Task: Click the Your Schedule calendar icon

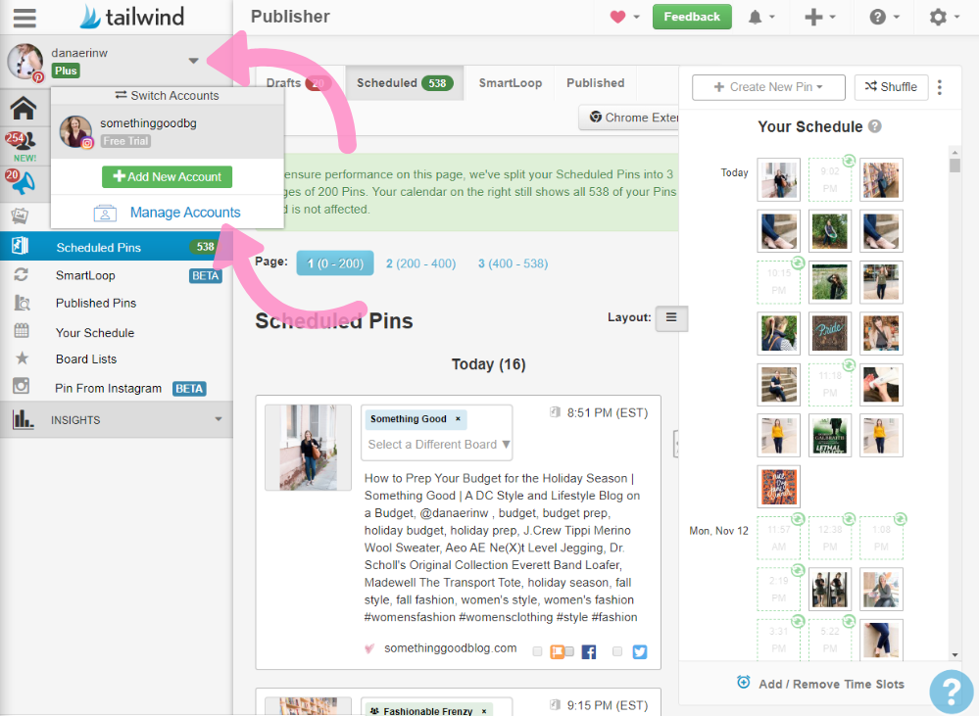Action: point(22,330)
